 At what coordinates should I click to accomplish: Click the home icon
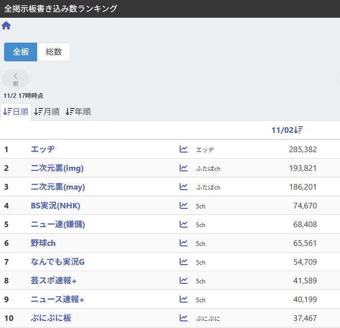[6, 26]
